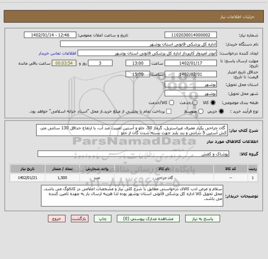The image size is (268, 259).
Task: Click the unit cell عدد
Action: pos(97,178)
